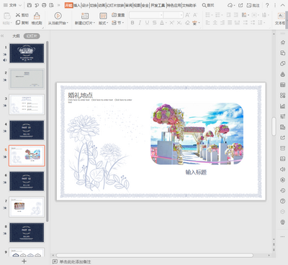
Task: Collapse the ribbon with the caret icon
Action: [283, 5]
